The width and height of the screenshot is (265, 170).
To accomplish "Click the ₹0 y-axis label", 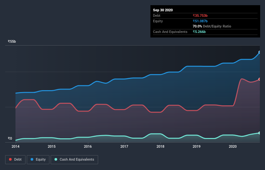I will pyautogui.click(x=10, y=138).
